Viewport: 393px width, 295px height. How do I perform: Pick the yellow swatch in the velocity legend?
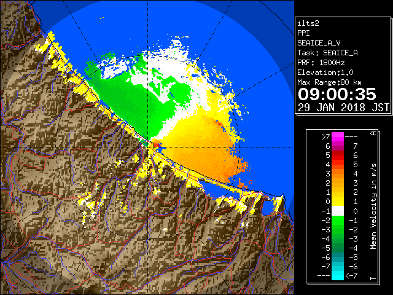[338, 202]
